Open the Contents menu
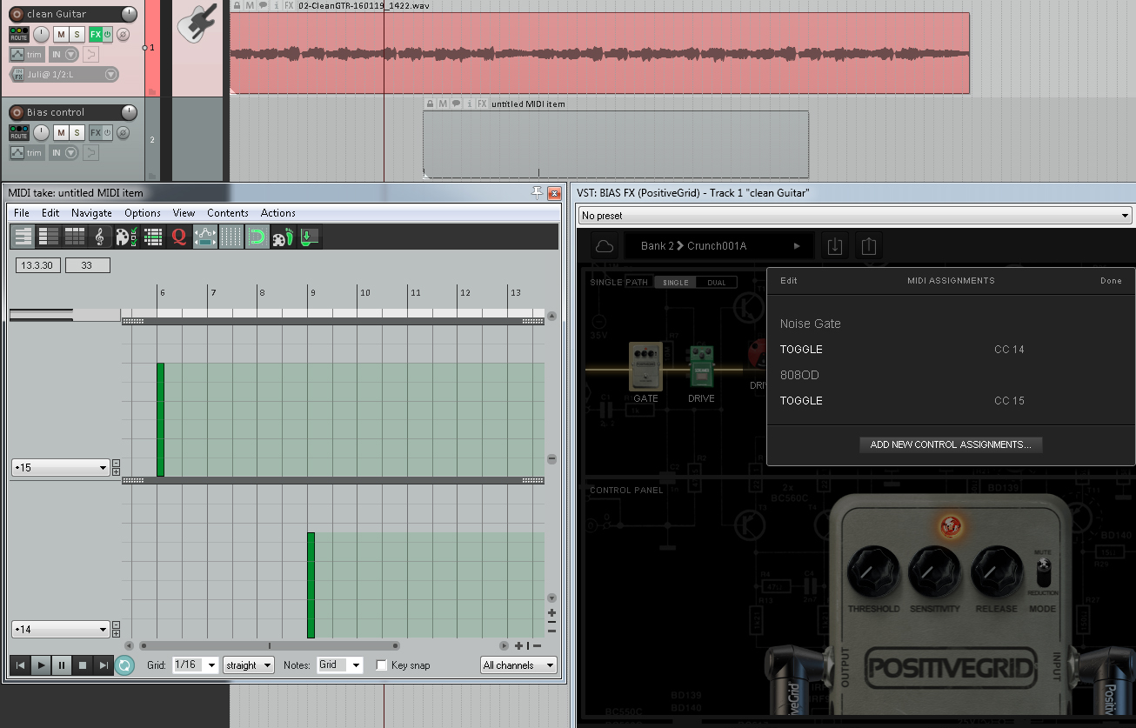 click(228, 213)
